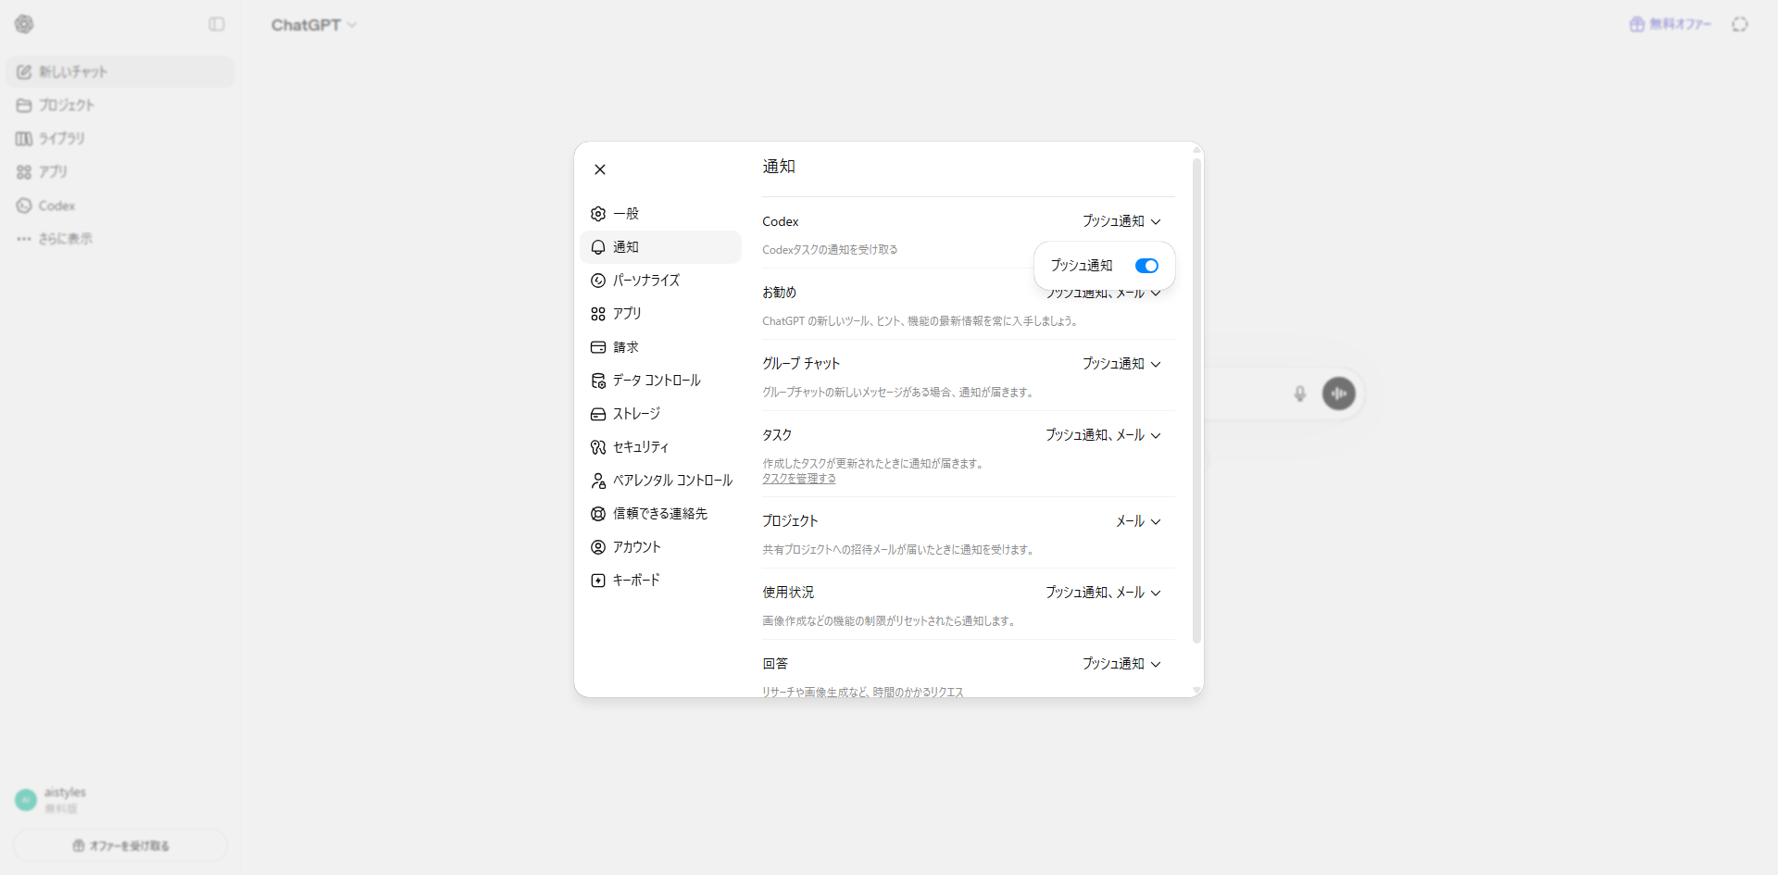Open the ストレージ storage tab

(x=660, y=414)
